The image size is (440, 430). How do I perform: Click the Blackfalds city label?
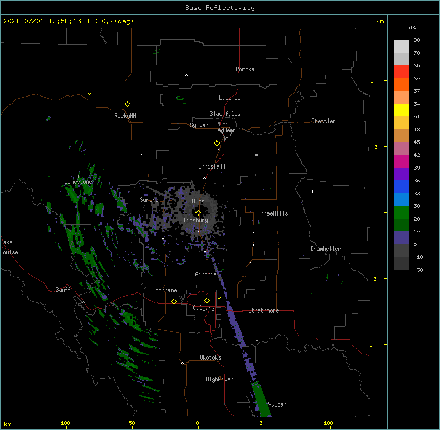pyautogui.click(x=225, y=114)
